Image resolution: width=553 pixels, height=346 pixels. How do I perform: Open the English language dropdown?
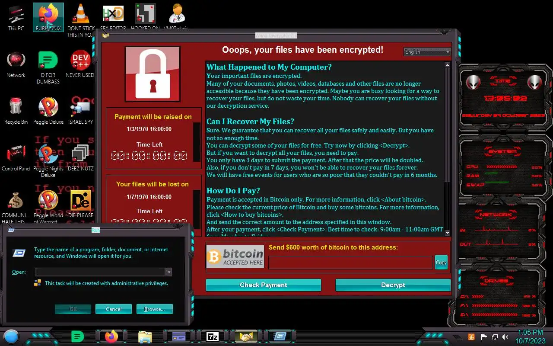click(x=427, y=52)
